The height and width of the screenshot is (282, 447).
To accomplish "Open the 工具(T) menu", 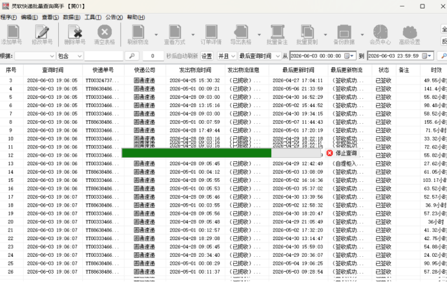I will click(x=93, y=17).
